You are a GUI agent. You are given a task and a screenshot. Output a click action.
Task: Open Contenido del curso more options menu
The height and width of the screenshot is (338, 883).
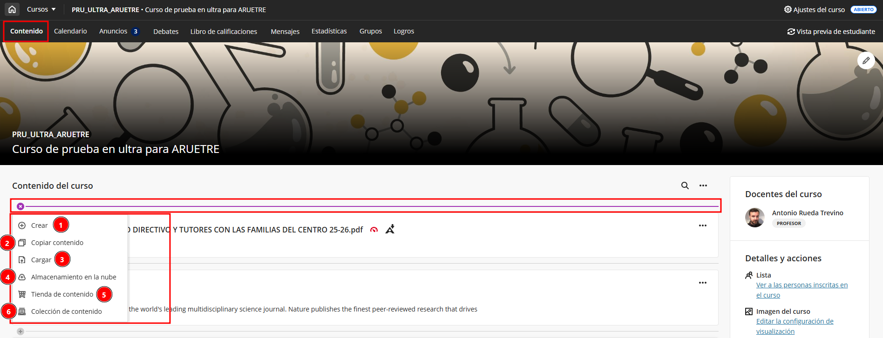coord(703,186)
